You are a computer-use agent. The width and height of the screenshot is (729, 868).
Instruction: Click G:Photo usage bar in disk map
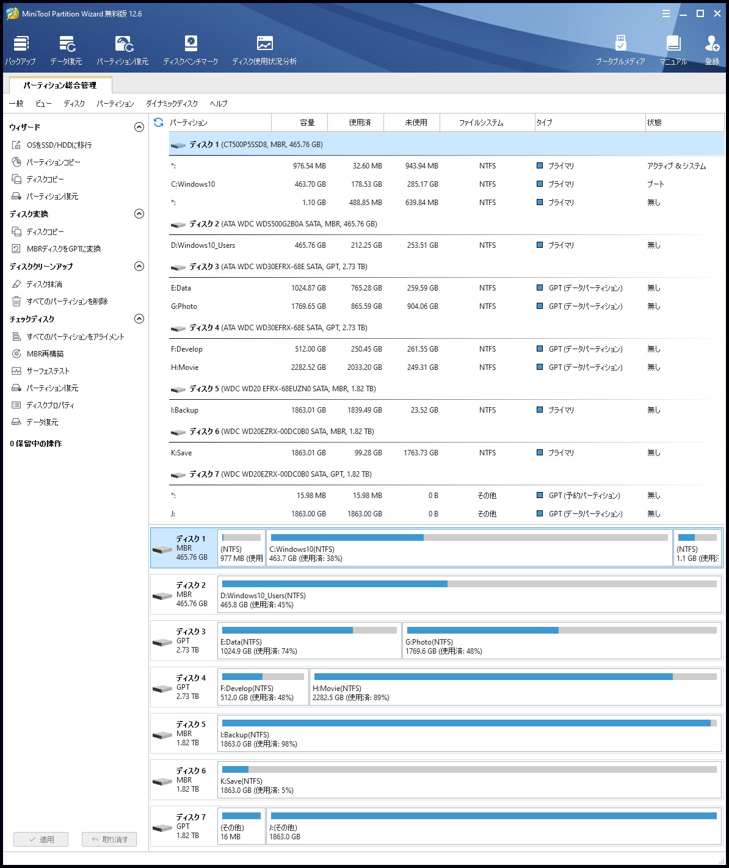click(562, 630)
